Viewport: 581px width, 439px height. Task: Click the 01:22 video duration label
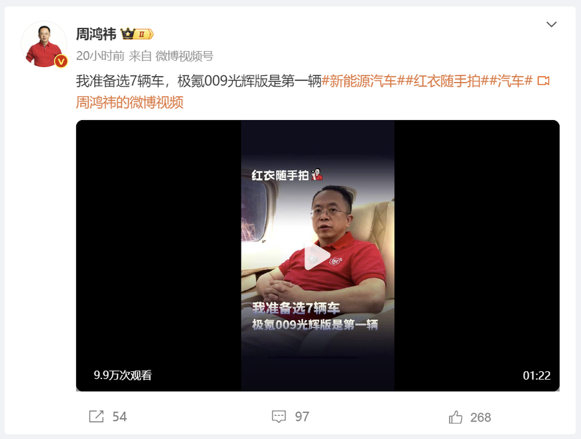536,376
